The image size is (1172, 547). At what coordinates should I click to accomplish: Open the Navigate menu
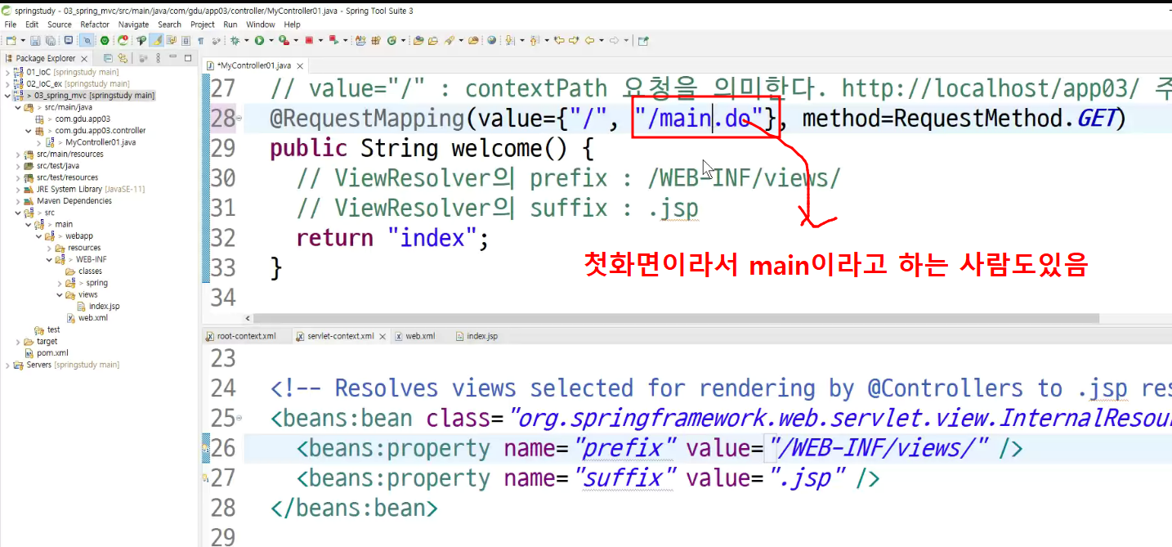click(134, 25)
